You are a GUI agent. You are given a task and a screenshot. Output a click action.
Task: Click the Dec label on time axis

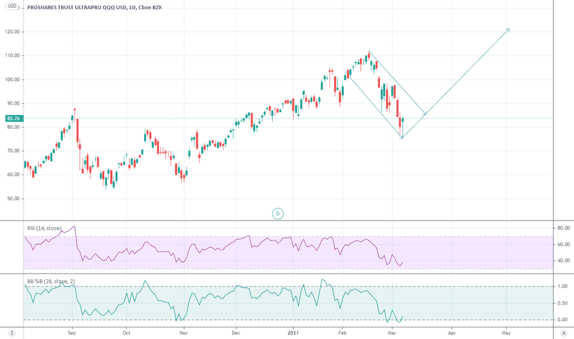click(236, 333)
